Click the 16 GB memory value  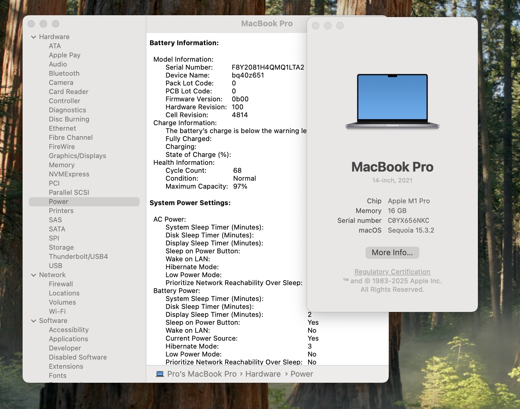coord(397,211)
